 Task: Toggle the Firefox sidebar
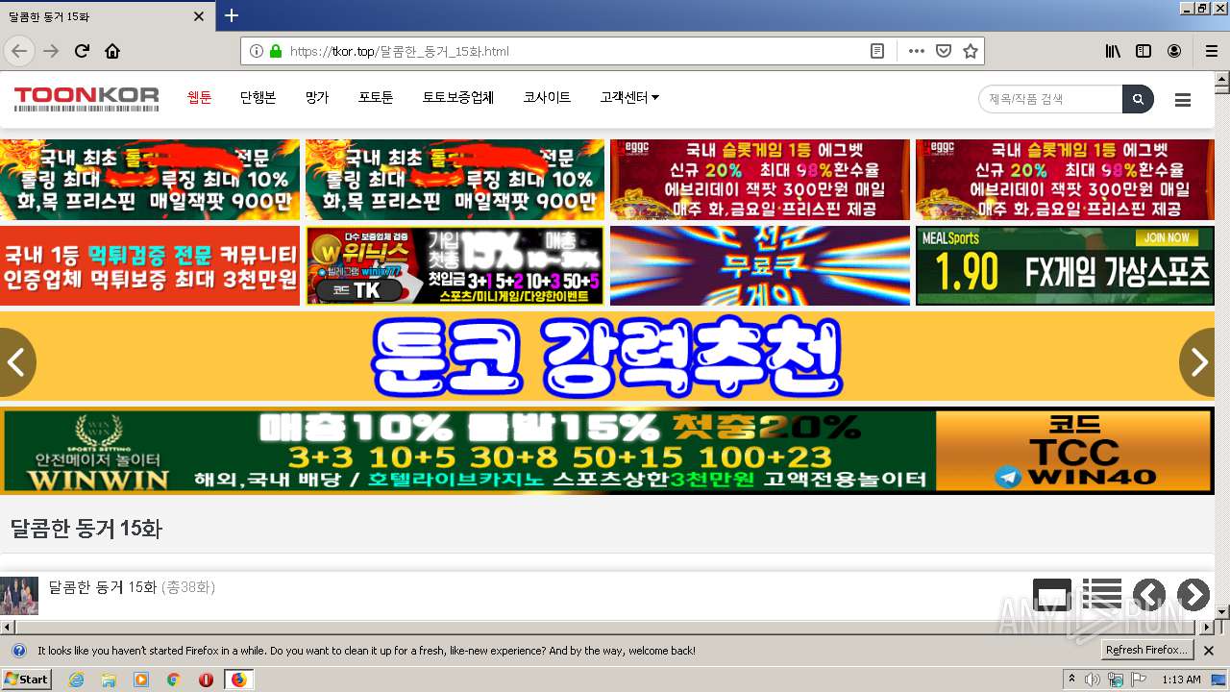pos(1144,51)
